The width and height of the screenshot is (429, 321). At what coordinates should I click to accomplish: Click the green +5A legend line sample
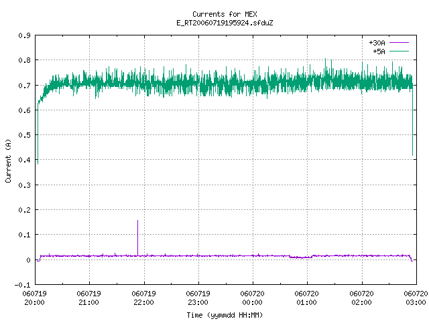click(399, 51)
